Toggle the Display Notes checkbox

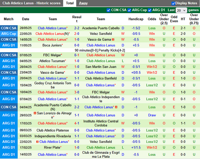pyautogui.click(x=173, y=3)
